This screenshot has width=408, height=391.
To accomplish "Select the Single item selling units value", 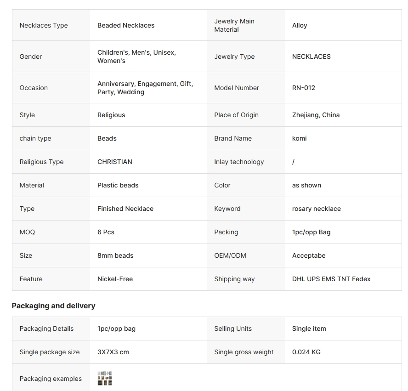I will coord(309,329).
